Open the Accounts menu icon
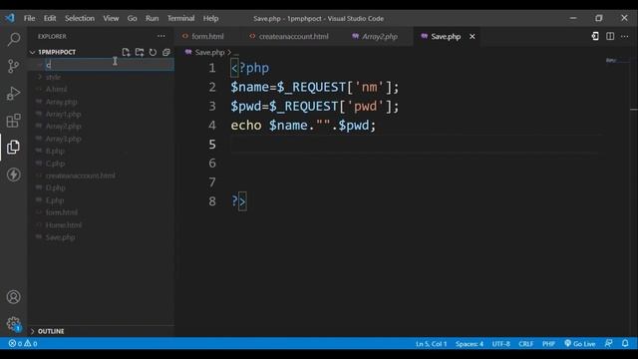Screen dimensions: 638x359 13,297
